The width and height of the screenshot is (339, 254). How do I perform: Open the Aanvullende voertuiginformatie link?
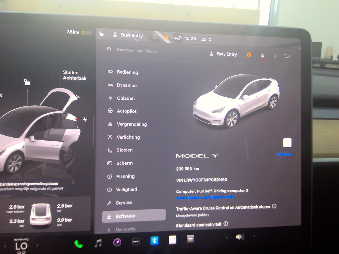[x=205, y=197]
